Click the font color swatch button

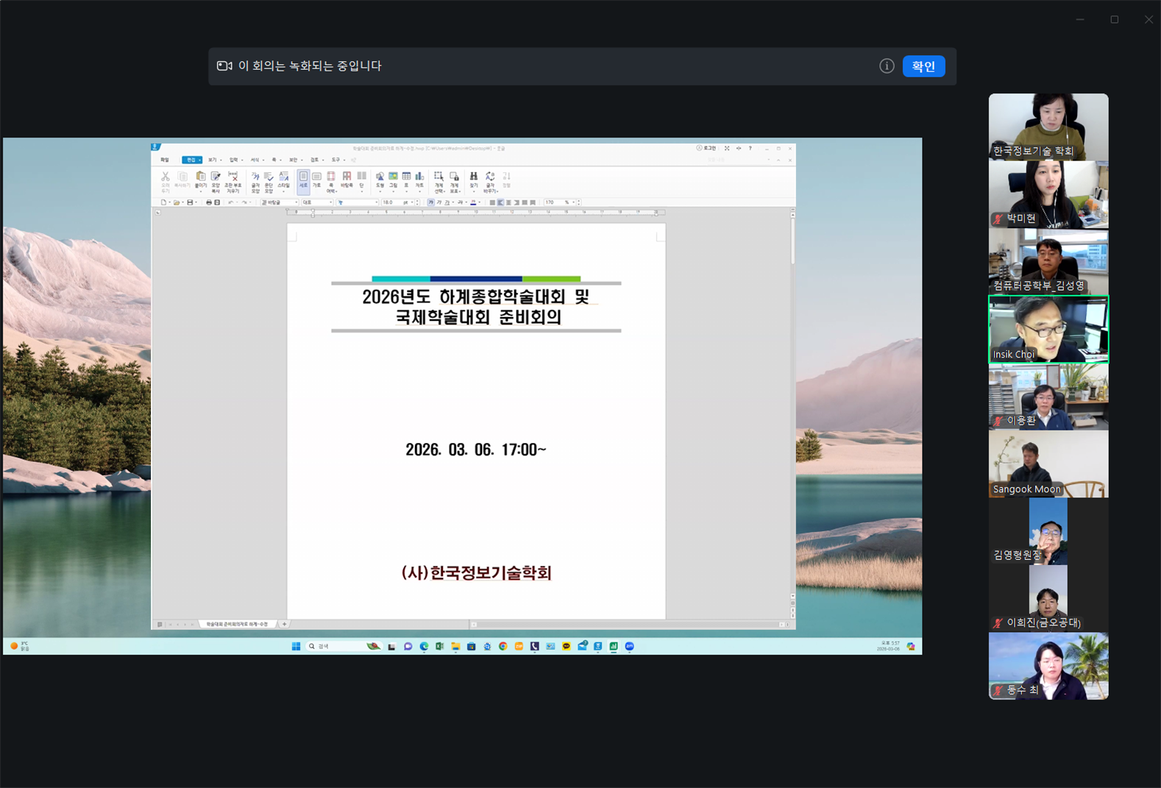[473, 202]
